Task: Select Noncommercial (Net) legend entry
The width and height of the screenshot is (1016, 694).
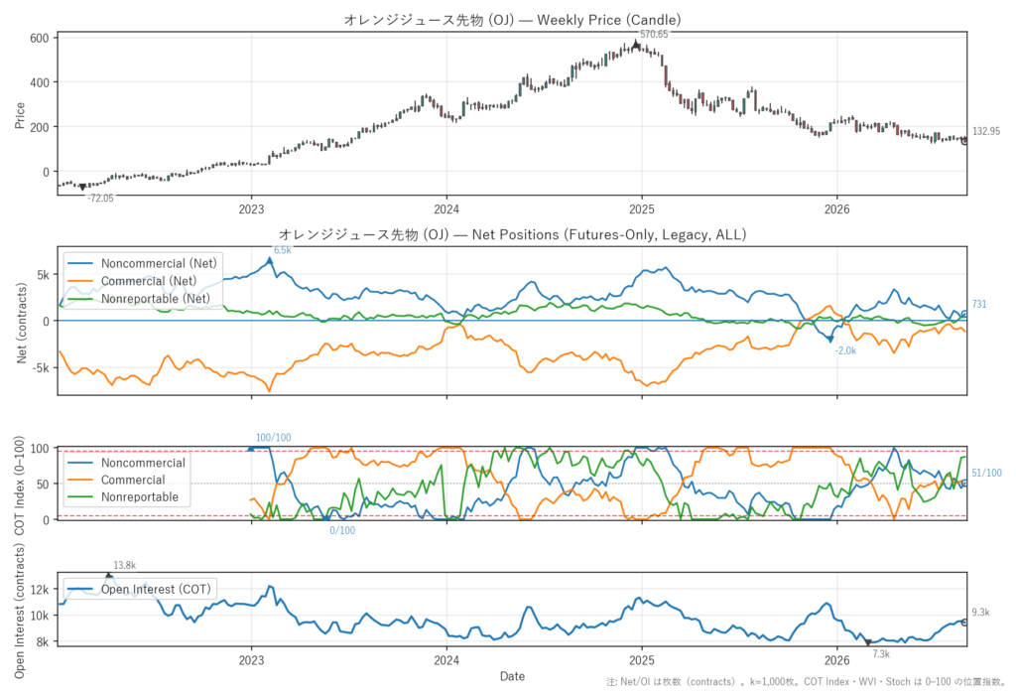Action: 142,263
